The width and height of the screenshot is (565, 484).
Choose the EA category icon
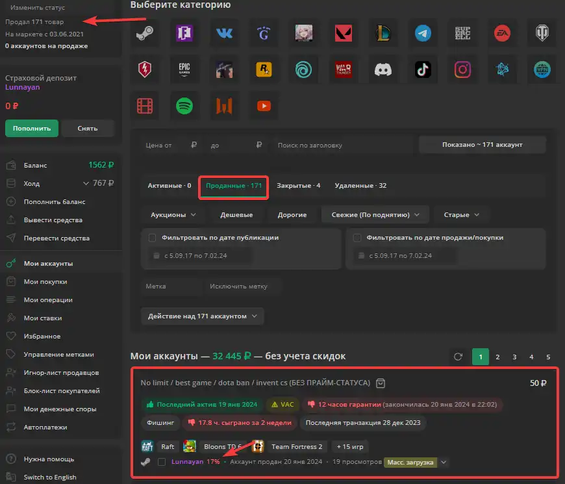pyautogui.click(x=502, y=33)
